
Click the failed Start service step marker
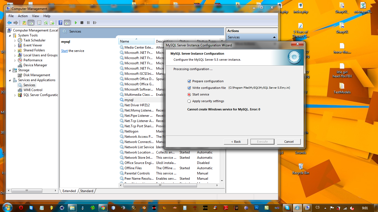point(189,94)
